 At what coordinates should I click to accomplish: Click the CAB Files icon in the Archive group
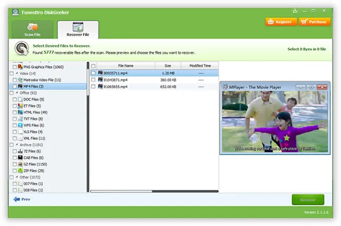[20, 157]
